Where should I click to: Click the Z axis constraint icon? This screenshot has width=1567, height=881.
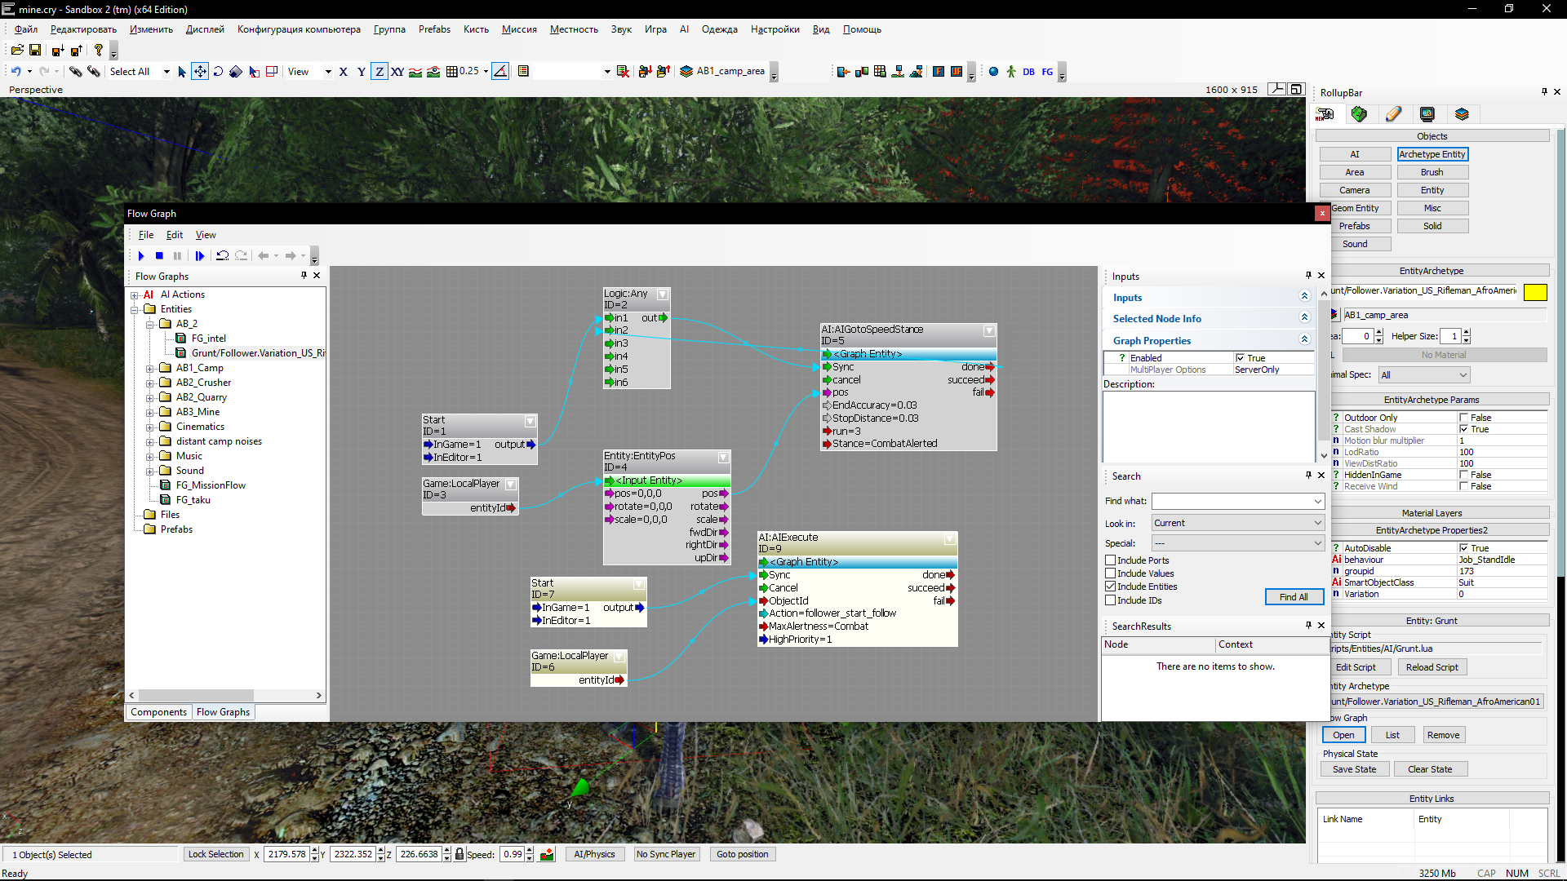coord(379,72)
